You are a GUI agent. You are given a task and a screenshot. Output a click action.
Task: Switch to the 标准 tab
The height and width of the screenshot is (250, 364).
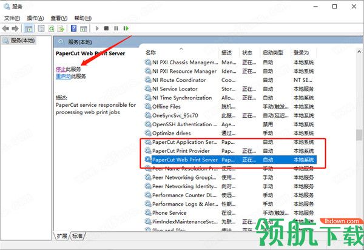pos(78,236)
